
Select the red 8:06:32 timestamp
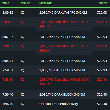pos(8,46)
